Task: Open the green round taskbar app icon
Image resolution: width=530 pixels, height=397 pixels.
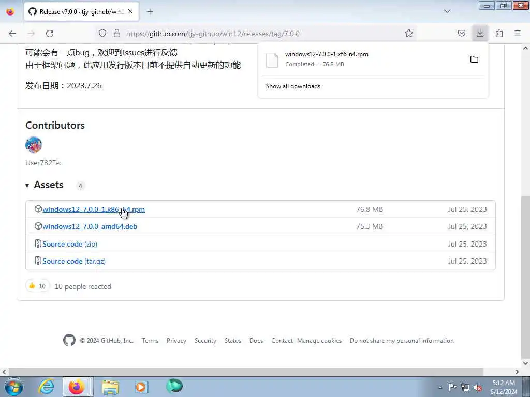Action: (174, 386)
